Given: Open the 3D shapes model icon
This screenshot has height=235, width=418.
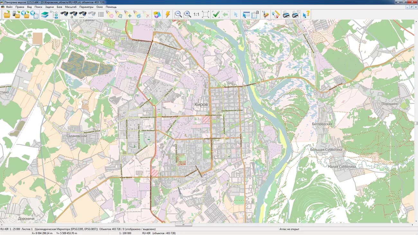Looking at the screenshot, I should (x=157, y=14).
